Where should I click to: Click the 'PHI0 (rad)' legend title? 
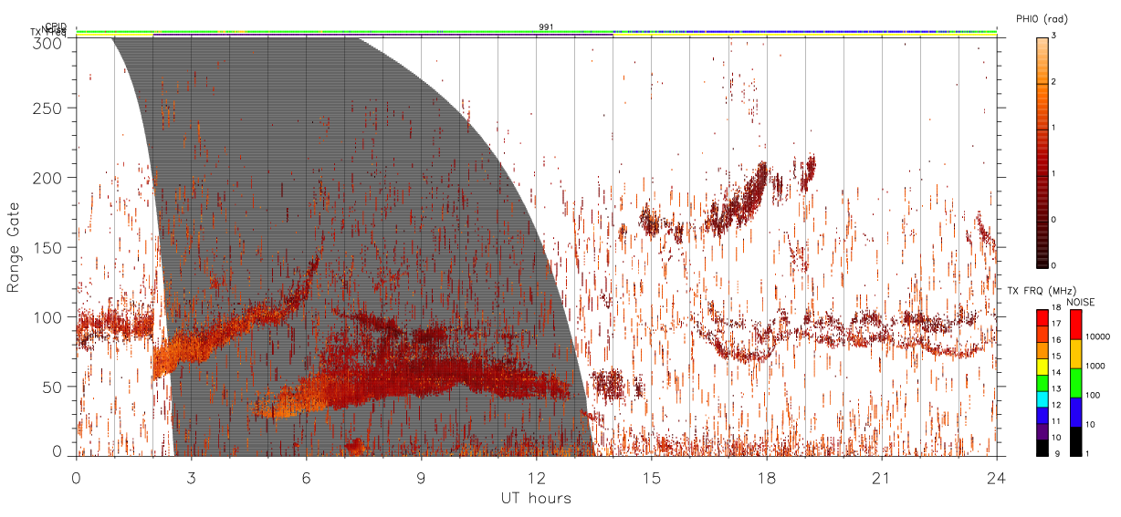click(x=1042, y=18)
